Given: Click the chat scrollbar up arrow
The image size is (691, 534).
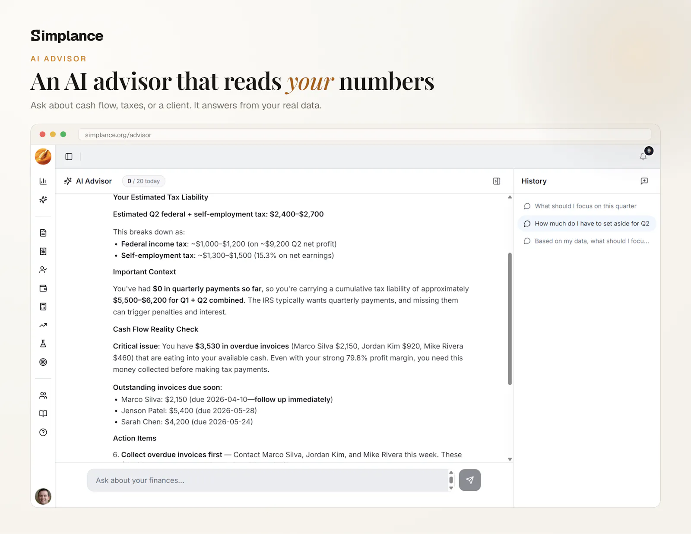Looking at the screenshot, I should pyautogui.click(x=510, y=197).
